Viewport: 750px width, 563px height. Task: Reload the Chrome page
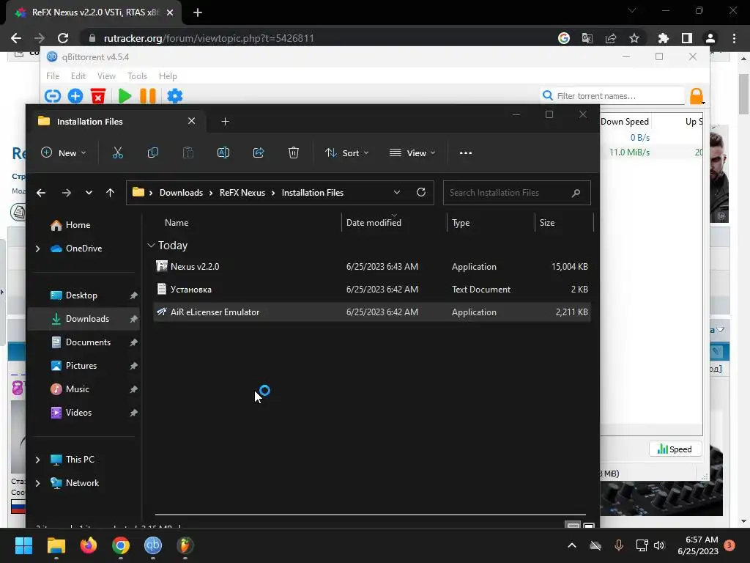click(x=63, y=38)
